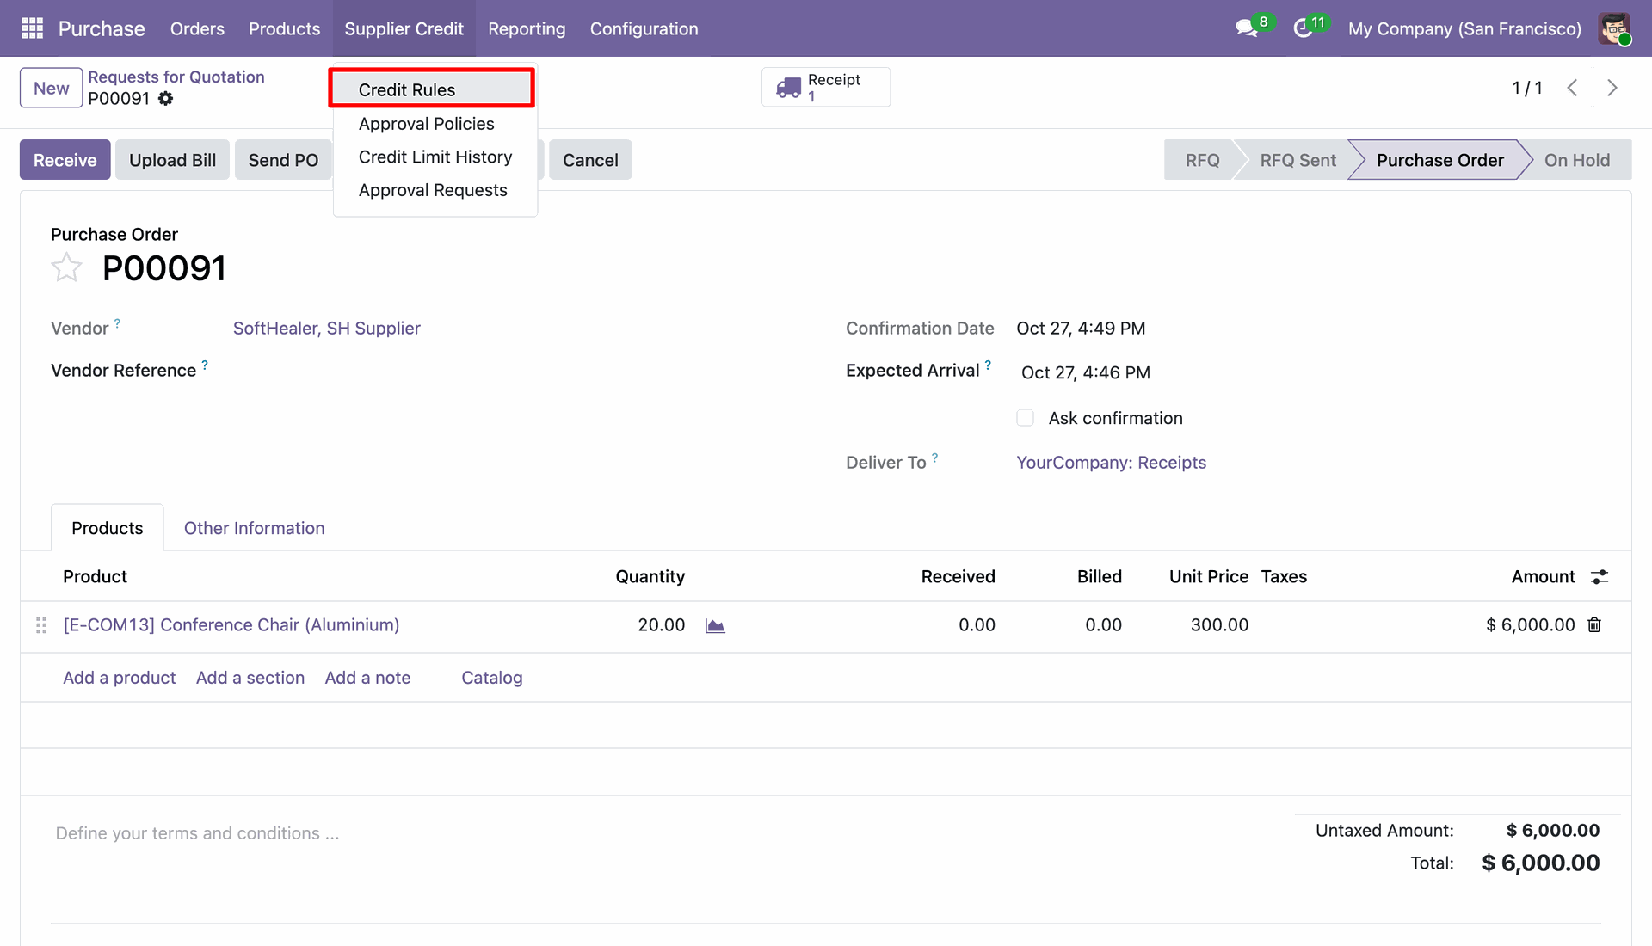Grab the drag handle of Conference Chair row

40,625
